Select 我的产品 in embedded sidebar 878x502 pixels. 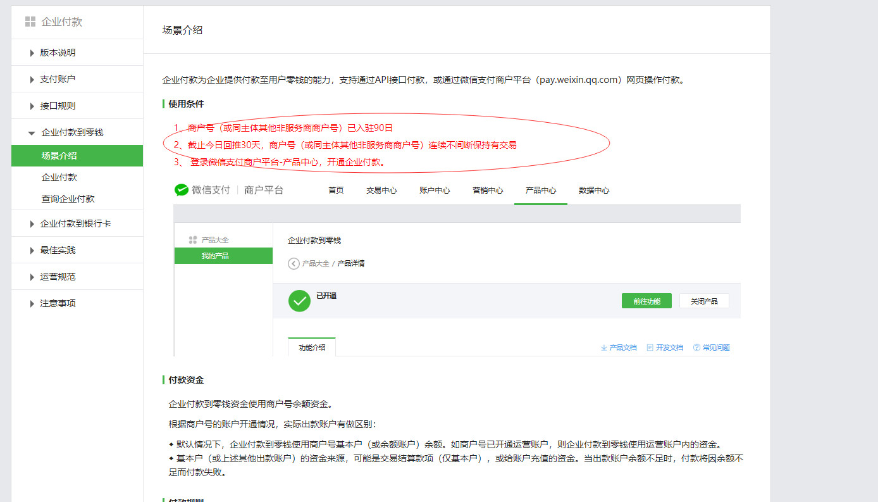[223, 256]
